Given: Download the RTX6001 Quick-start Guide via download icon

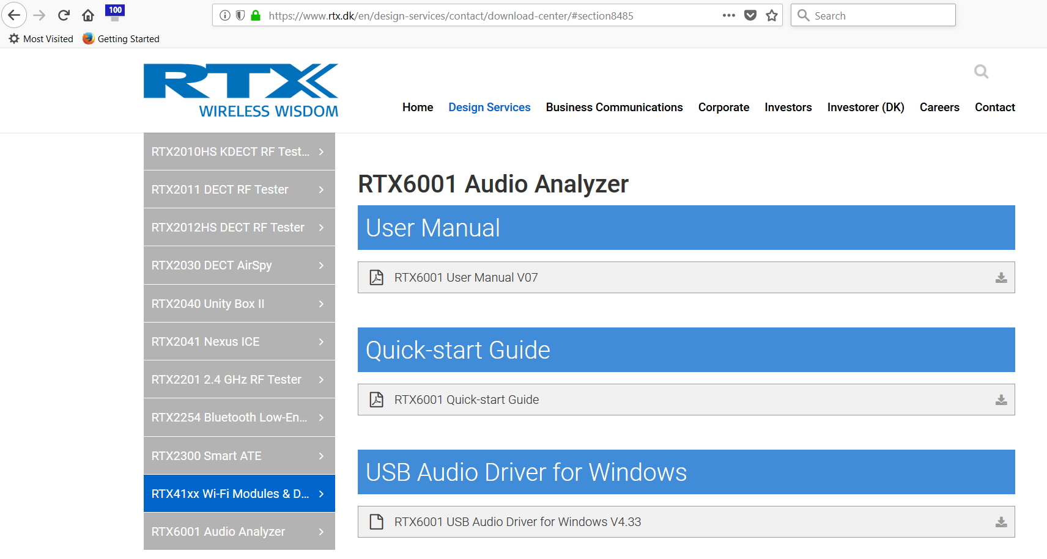Looking at the screenshot, I should click(1001, 400).
